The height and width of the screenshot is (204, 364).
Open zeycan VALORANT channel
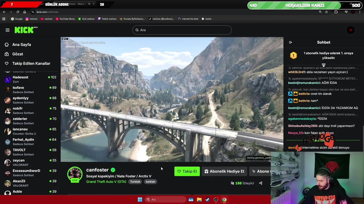click(x=30, y=162)
